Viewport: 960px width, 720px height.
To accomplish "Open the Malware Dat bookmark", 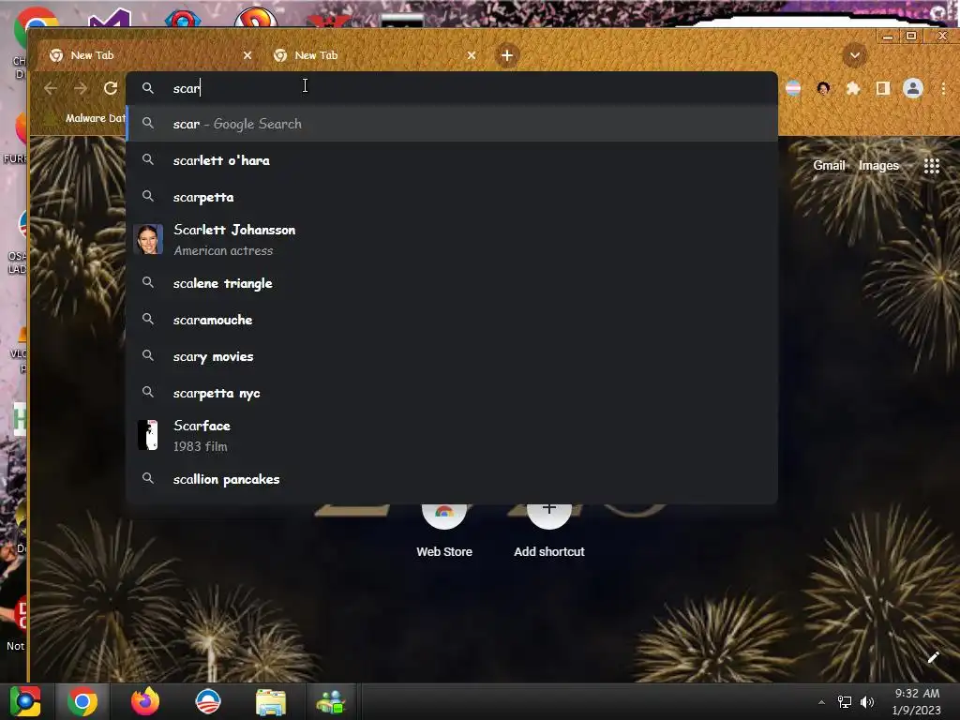I will coord(87,118).
